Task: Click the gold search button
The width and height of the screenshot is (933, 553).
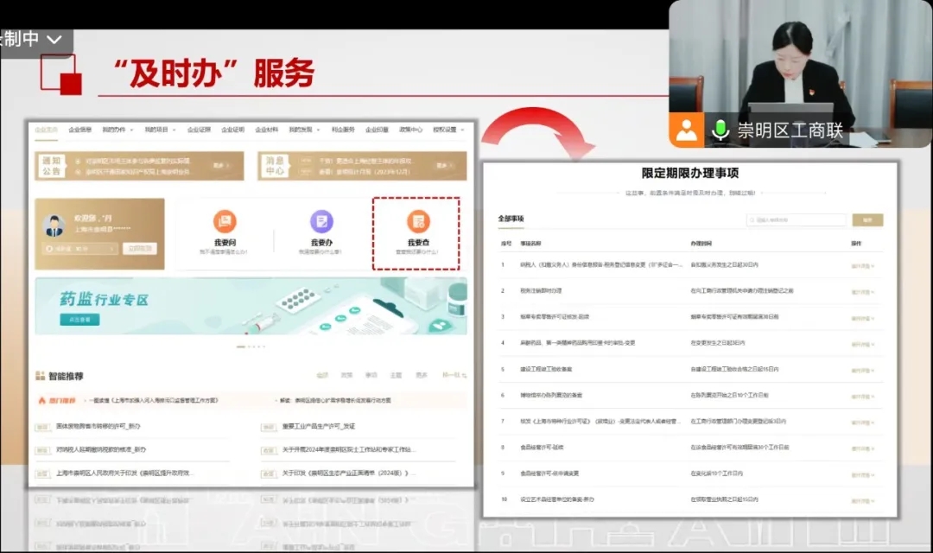Action: [867, 220]
